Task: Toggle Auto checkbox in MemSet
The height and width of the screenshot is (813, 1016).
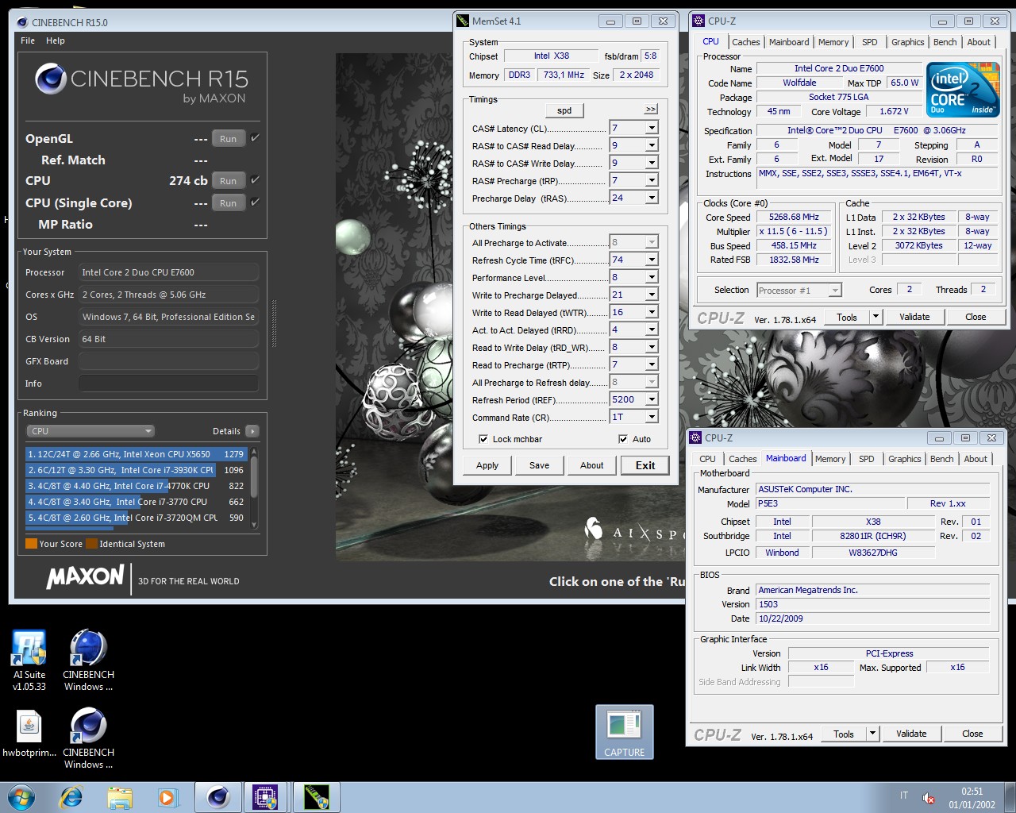Action: (623, 439)
